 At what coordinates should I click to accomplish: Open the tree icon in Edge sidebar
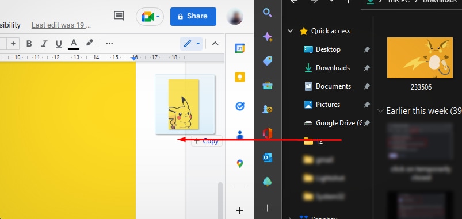tap(267, 182)
